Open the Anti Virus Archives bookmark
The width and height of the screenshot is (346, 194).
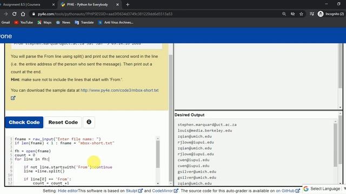point(116,23)
